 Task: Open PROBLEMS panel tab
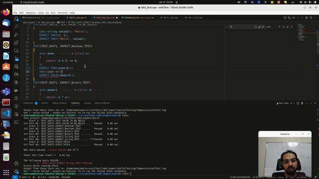click(x=28, y=103)
